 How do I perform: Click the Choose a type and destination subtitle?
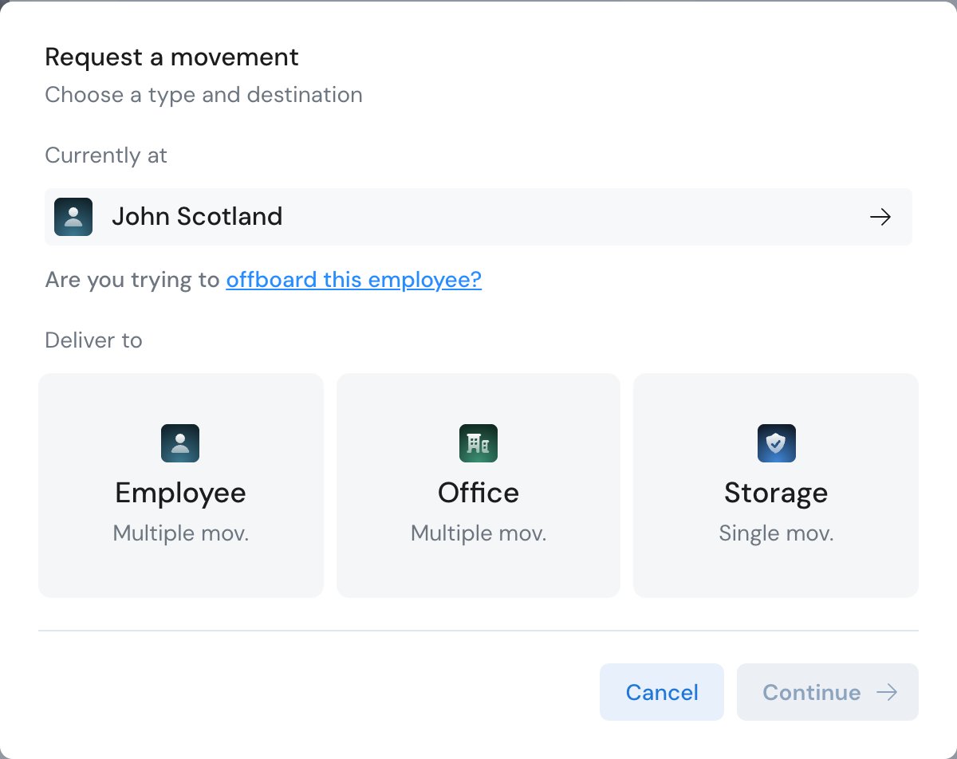[204, 95]
